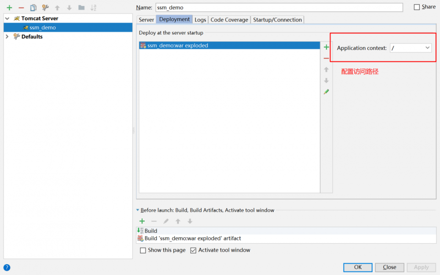Create a new configuration folder

point(81,7)
